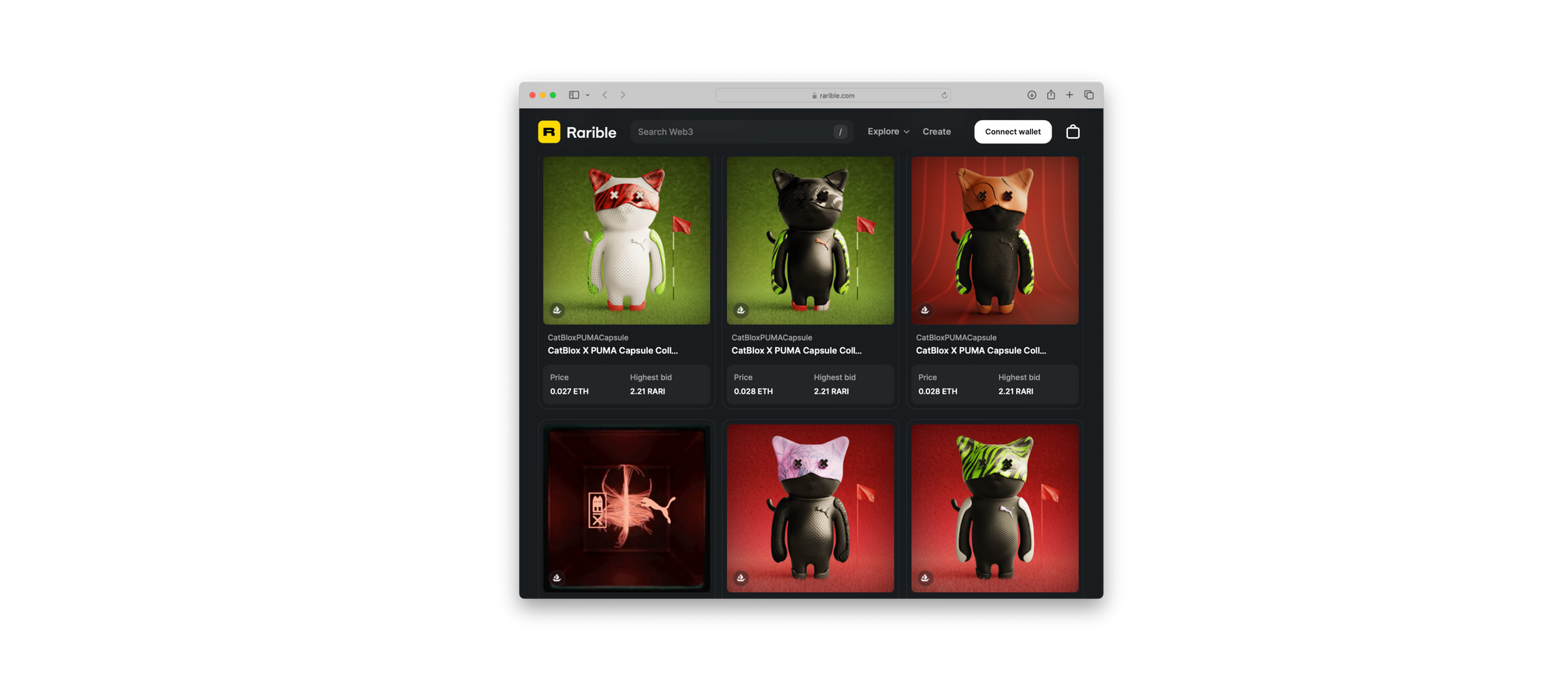Open the Create menu item
Viewport: 1550px width, 699px height.
click(936, 132)
